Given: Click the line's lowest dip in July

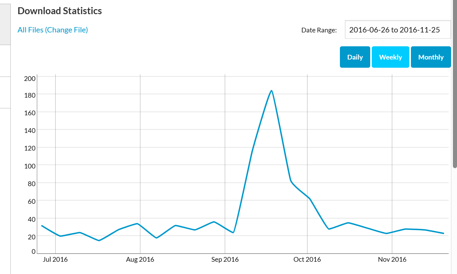Looking at the screenshot, I should [99, 241].
